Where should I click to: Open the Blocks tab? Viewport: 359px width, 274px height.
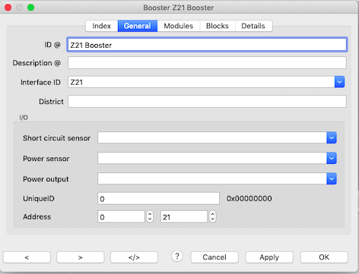218,26
